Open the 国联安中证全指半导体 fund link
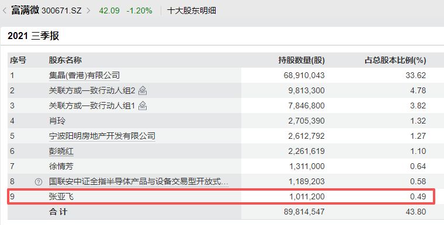 [138, 181]
